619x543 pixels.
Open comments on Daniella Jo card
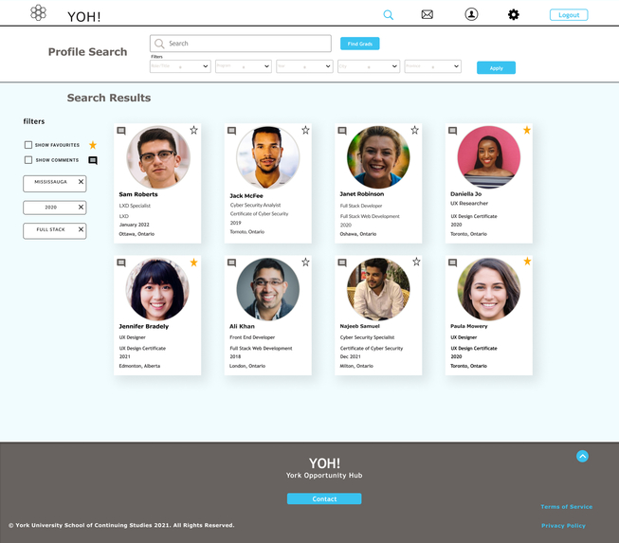click(x=453, y=131)
